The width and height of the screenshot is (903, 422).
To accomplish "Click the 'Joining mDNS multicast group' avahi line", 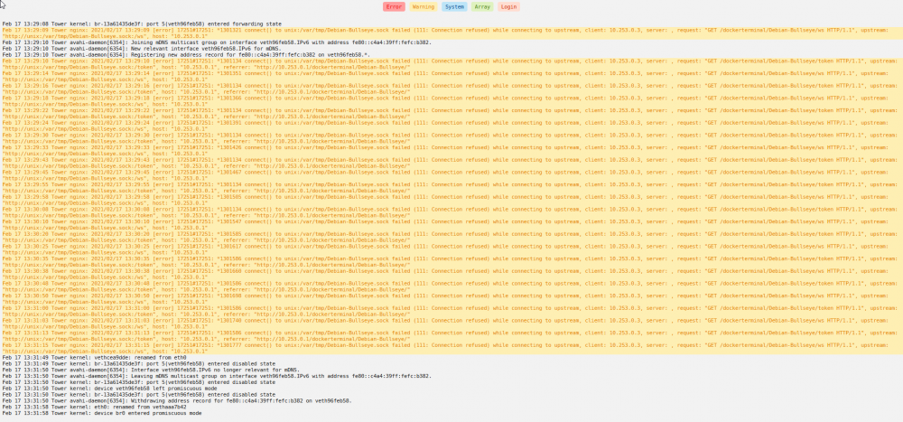I will click(x=217, y=42).
